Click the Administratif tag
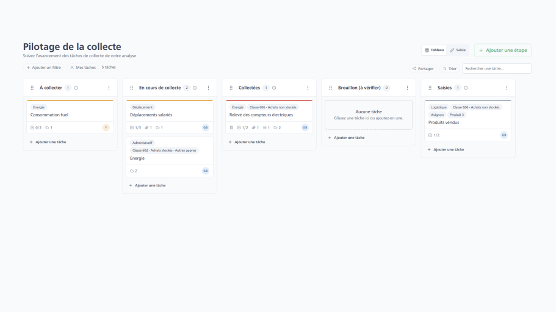 (x=142, y=143)
